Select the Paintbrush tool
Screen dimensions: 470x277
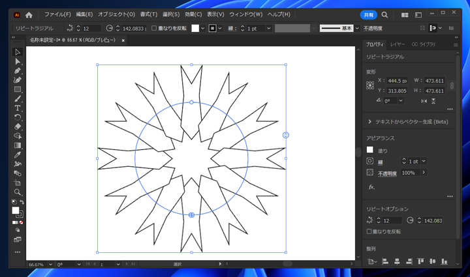click(18, 98)
